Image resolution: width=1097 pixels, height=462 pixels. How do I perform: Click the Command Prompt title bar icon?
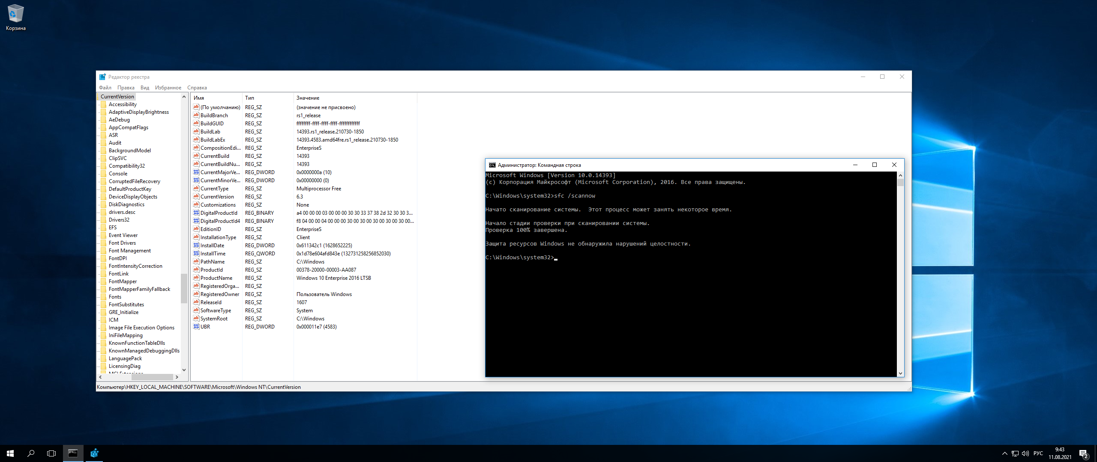492,165
